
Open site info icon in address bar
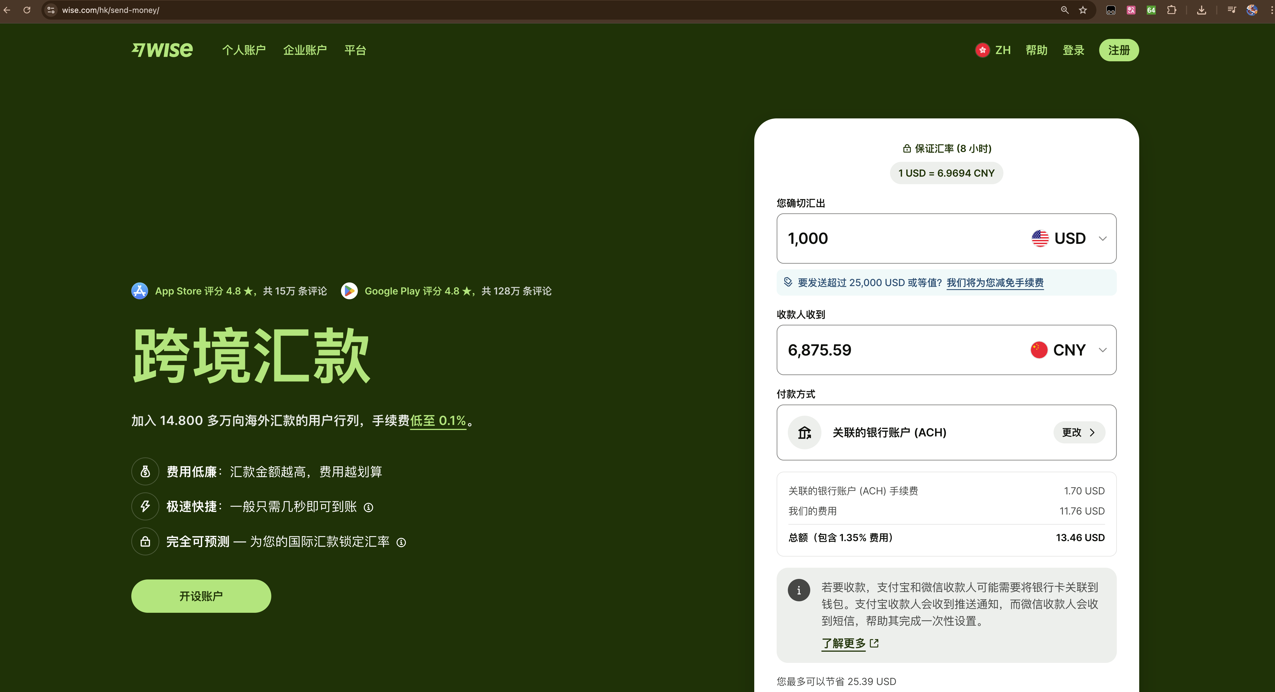tap(50, 10)
